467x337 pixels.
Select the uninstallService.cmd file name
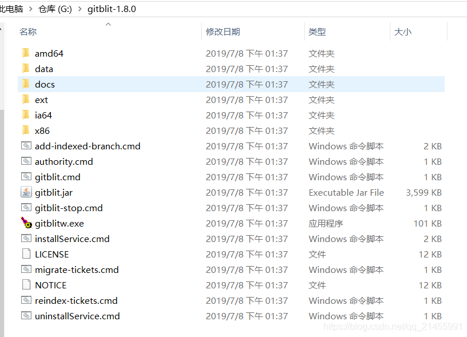pyautogui.click(x=77, y=316)
